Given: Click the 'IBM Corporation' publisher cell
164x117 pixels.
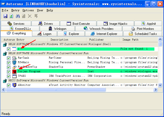Looking at the screenshot, I should coord(99,76).
